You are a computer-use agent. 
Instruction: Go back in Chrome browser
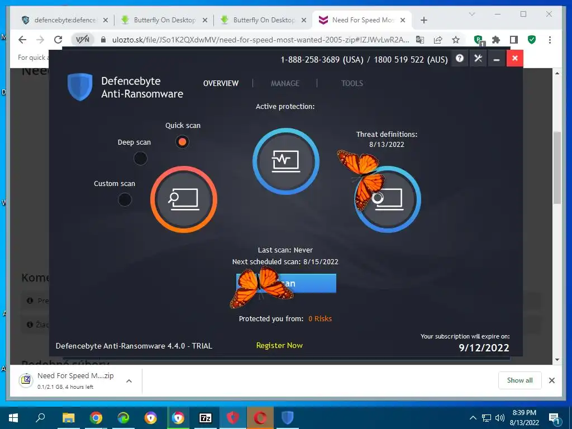click(x=22, y=40)
